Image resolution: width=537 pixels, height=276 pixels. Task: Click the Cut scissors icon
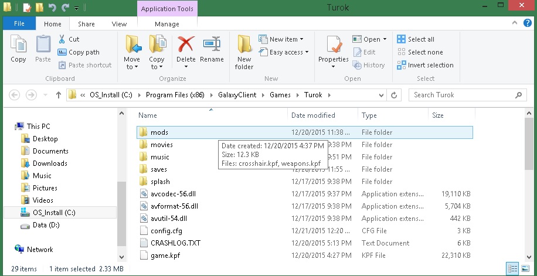pos(62,39)
